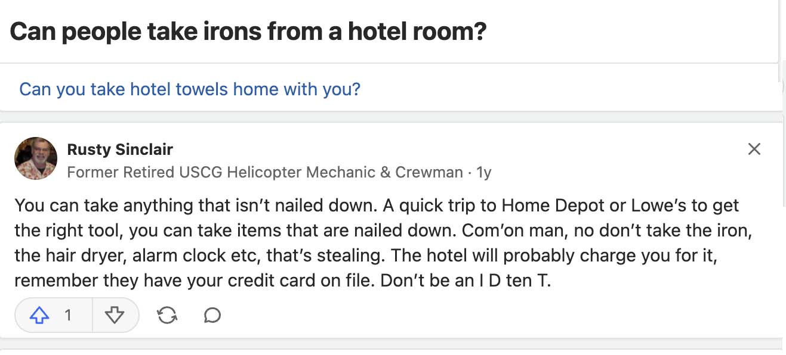Screen dimensions: 786x355
Task: Downvote the answer about hotel irons
Action: [117, 314]
